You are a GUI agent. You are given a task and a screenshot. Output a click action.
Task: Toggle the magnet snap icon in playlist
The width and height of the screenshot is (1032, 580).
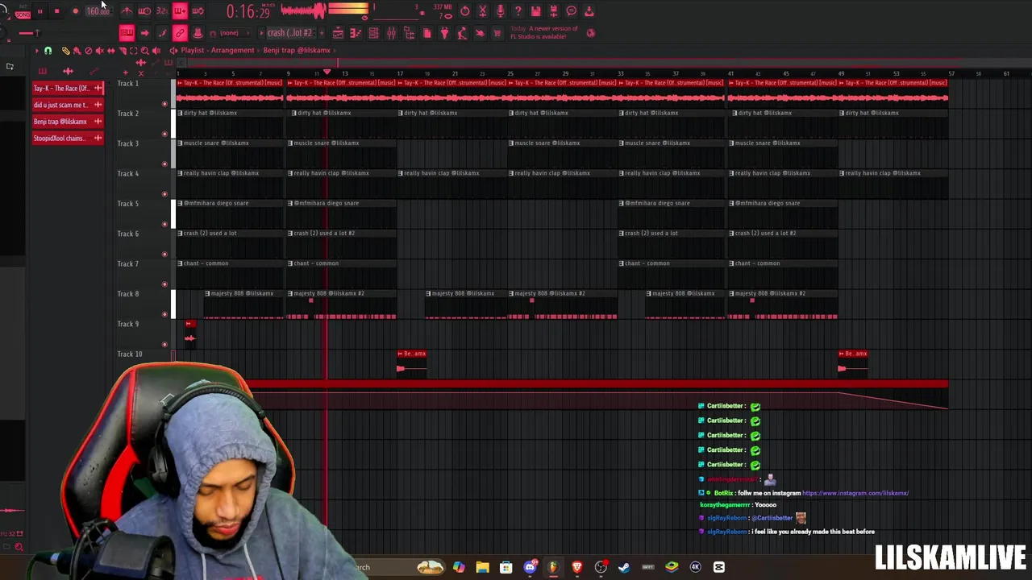48,51
